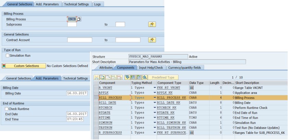The height and width of the screenshot is (140, 288).
Task: Select the row marker for R_VKONT
Action: coord(96,88)
